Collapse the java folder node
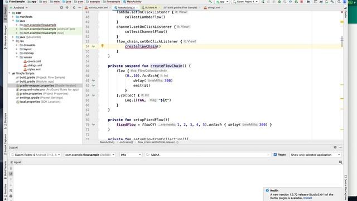The width and height of the screenshot is (357, 201). [13, 21]
